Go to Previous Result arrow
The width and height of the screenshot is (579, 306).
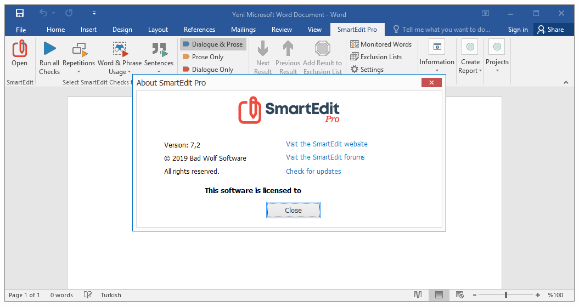coord(288,48)
